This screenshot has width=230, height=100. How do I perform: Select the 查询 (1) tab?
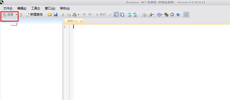(x=72, y=21)
